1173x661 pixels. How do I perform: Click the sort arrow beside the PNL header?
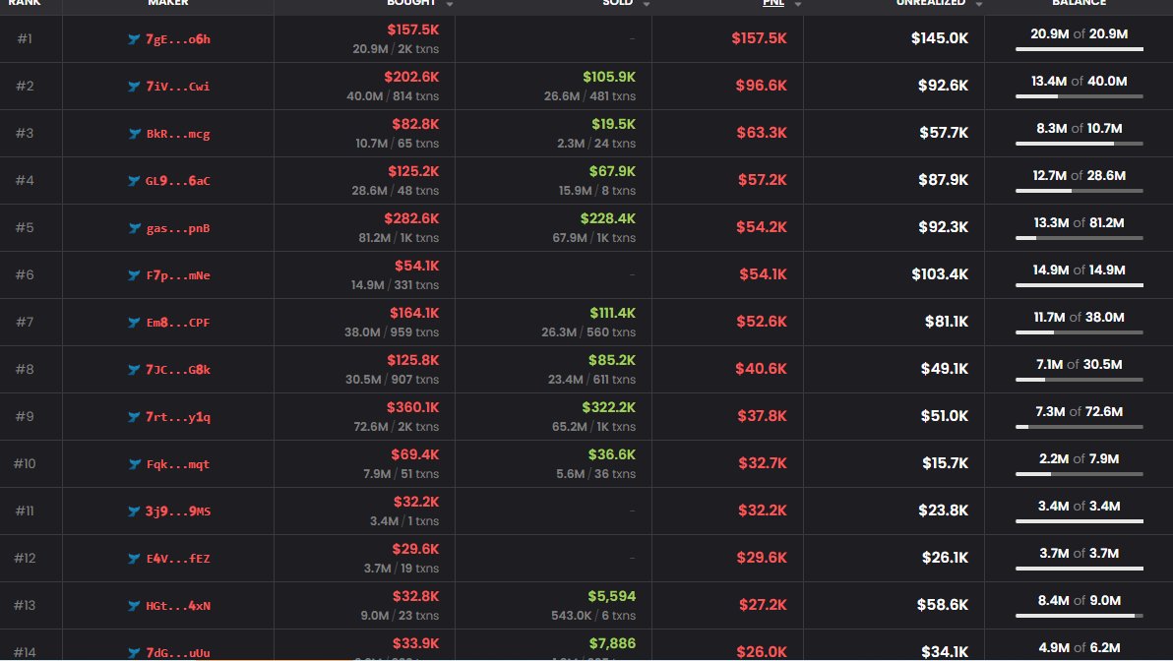click(x=797, y=4)
